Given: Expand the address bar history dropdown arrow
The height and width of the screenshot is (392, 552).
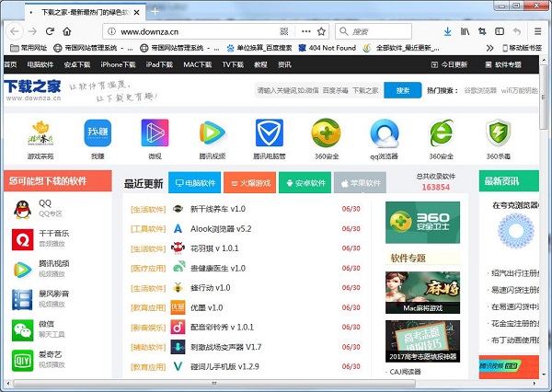Looking at the screenshot, I should 408,31.
